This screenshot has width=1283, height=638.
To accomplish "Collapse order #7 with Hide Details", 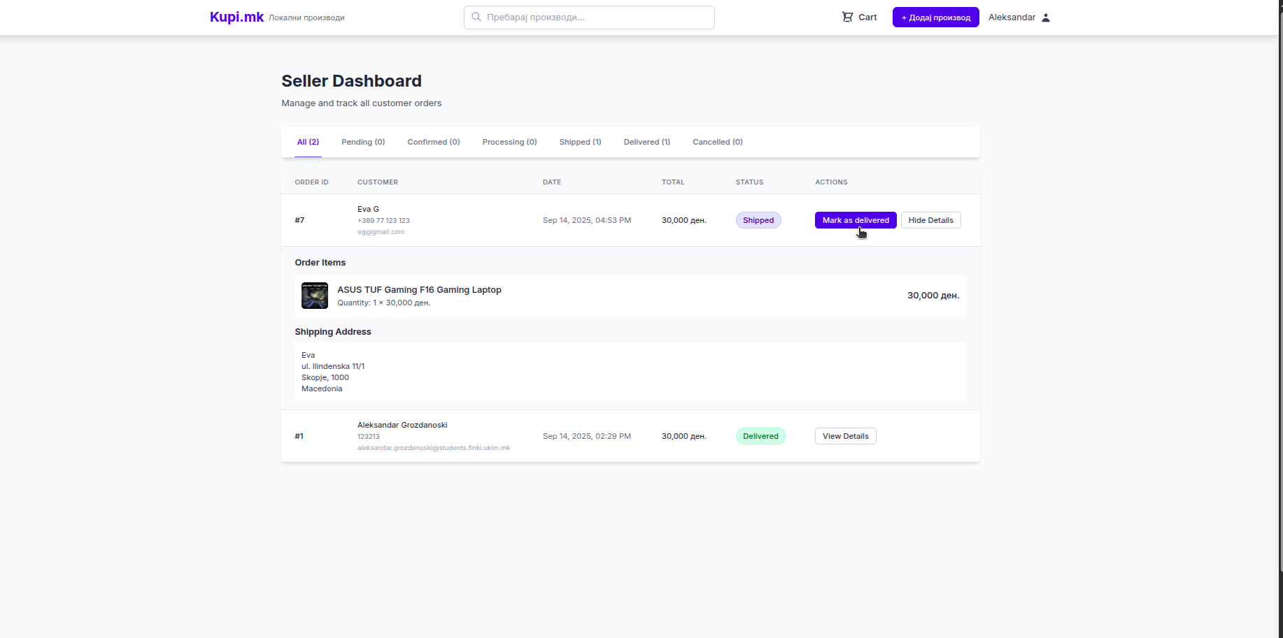I will point(930,220).
